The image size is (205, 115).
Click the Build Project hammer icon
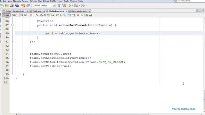click(x=59, y=6)
